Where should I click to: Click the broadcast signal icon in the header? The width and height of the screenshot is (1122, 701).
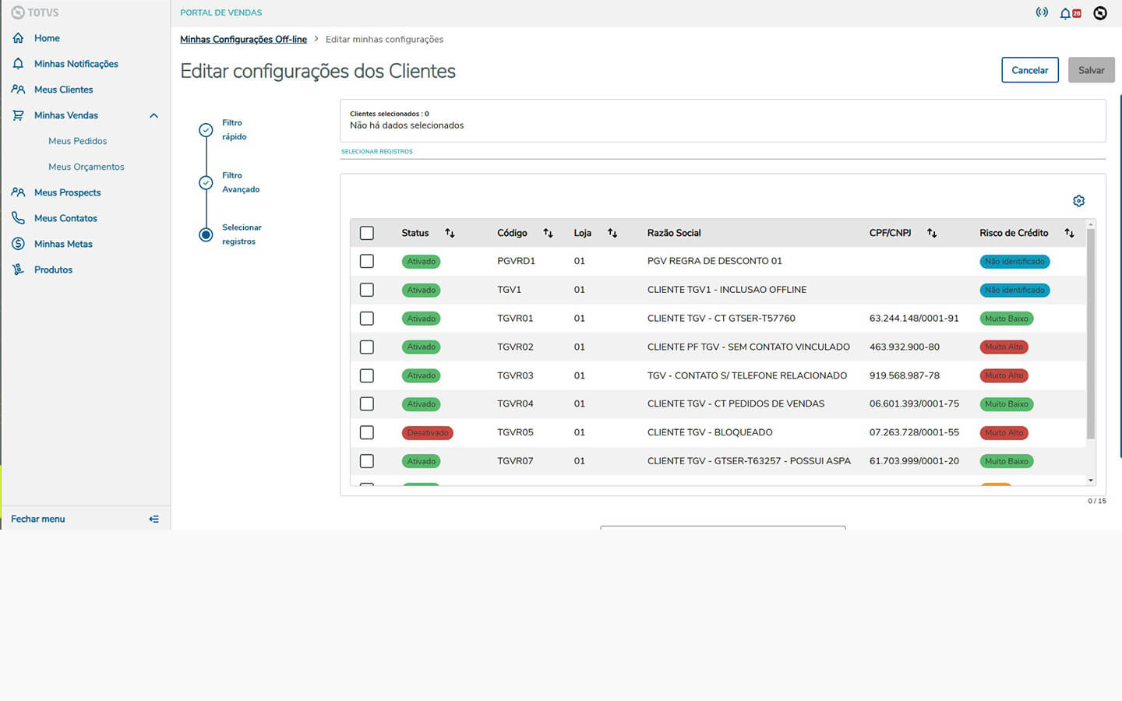pos(1042,12)
